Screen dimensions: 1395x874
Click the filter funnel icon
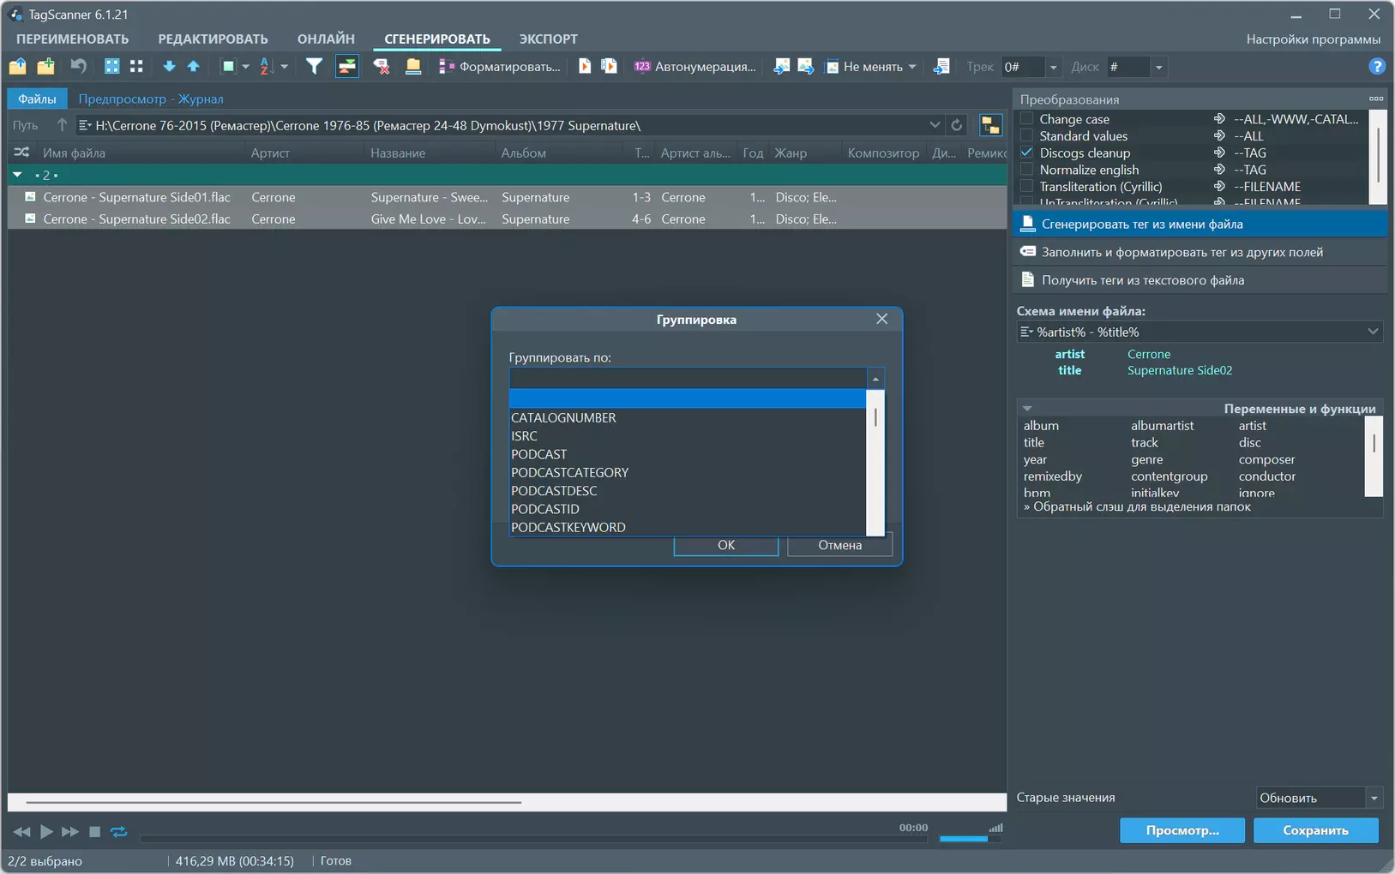(x=315, y=66)
